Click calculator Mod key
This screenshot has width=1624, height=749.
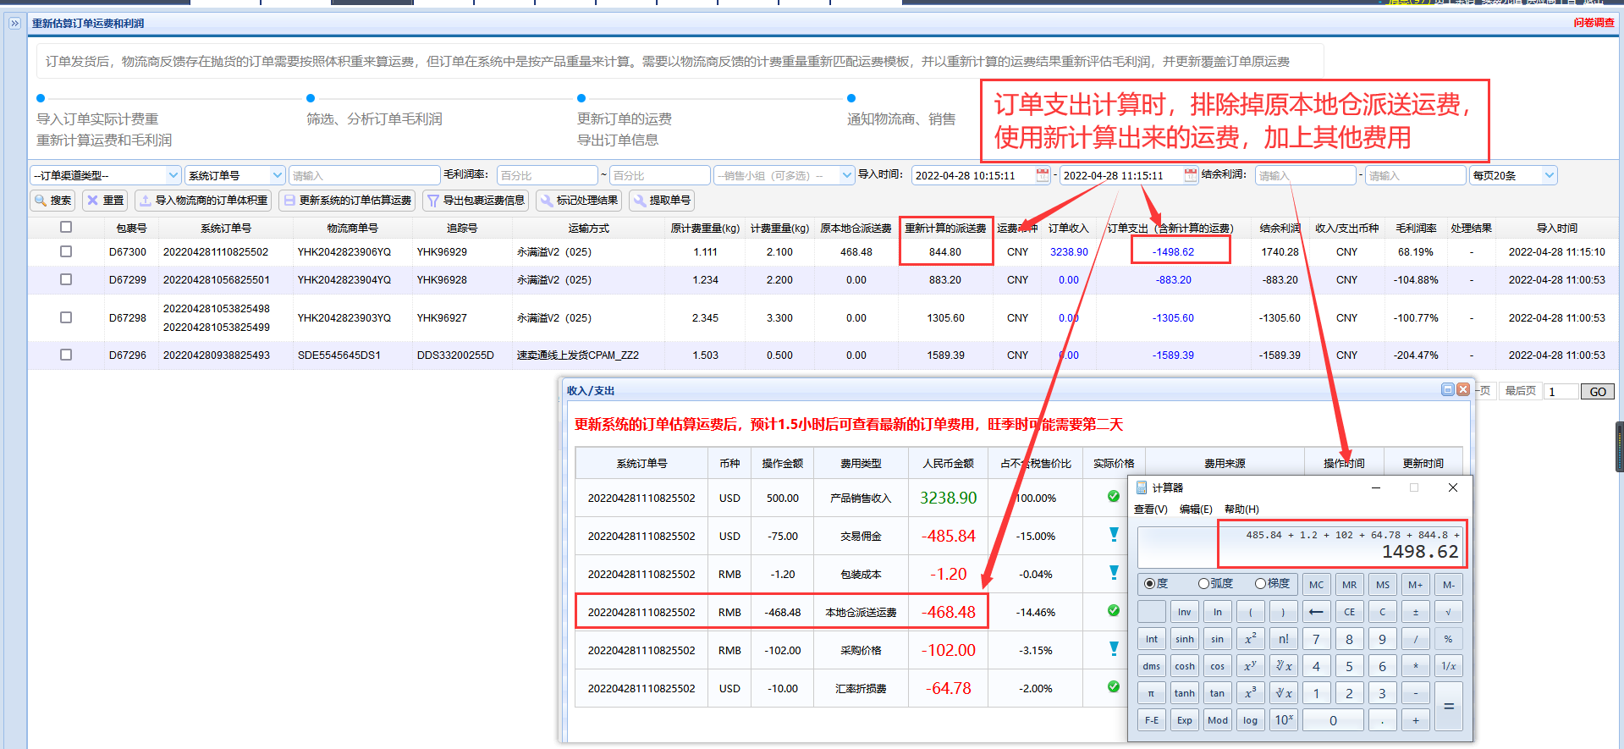1217,720
